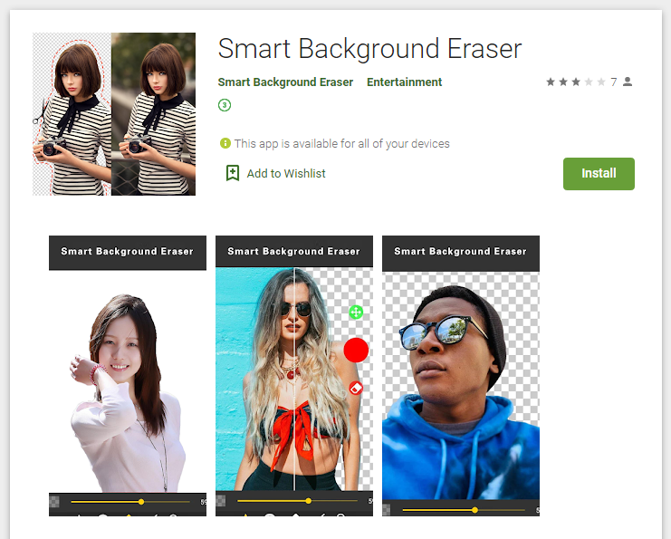Click the green Install button
Screen dimensions: 671x539
click(599, 173)
